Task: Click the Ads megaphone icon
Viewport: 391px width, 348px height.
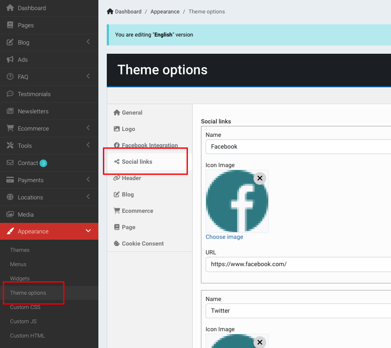Action: 10,60
